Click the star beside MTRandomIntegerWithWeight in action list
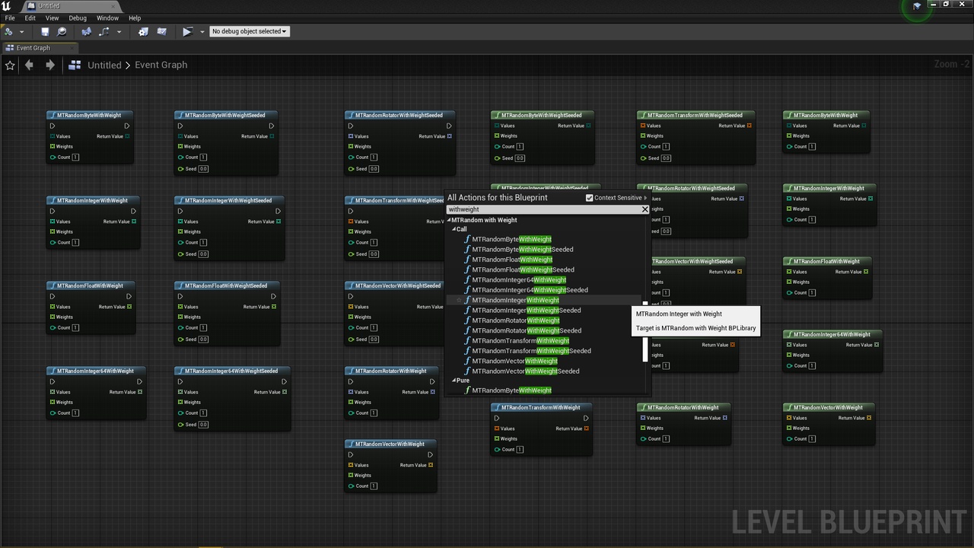Screen dimensions: 974x548 pyautogui.click(x=458, y=301)
